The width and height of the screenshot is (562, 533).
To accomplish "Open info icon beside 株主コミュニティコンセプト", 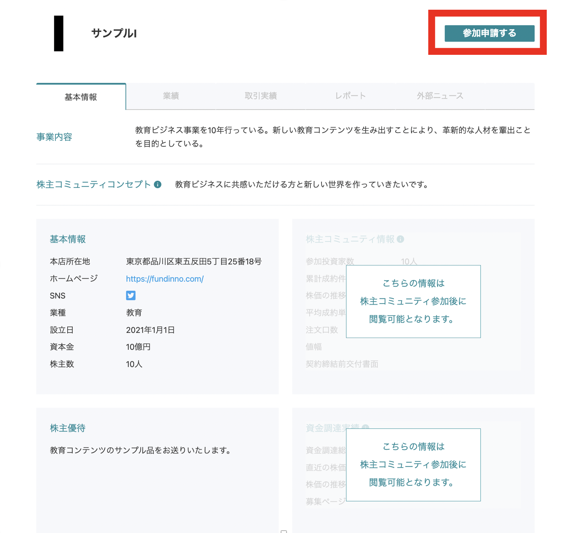I will [158, 184].
